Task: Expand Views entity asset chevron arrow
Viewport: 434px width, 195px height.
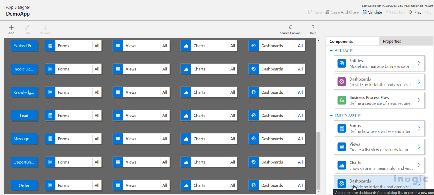Action: coord(419,147)
